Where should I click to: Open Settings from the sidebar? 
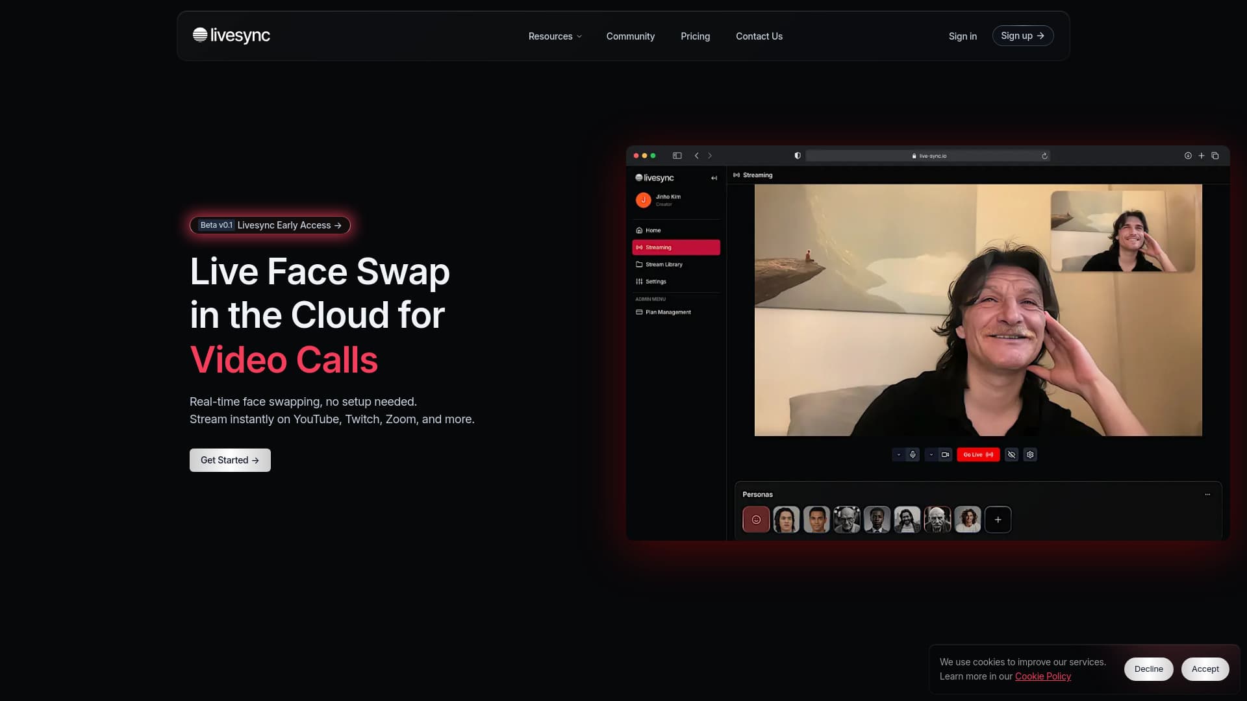pyautogui.click(x=654, y=282)
